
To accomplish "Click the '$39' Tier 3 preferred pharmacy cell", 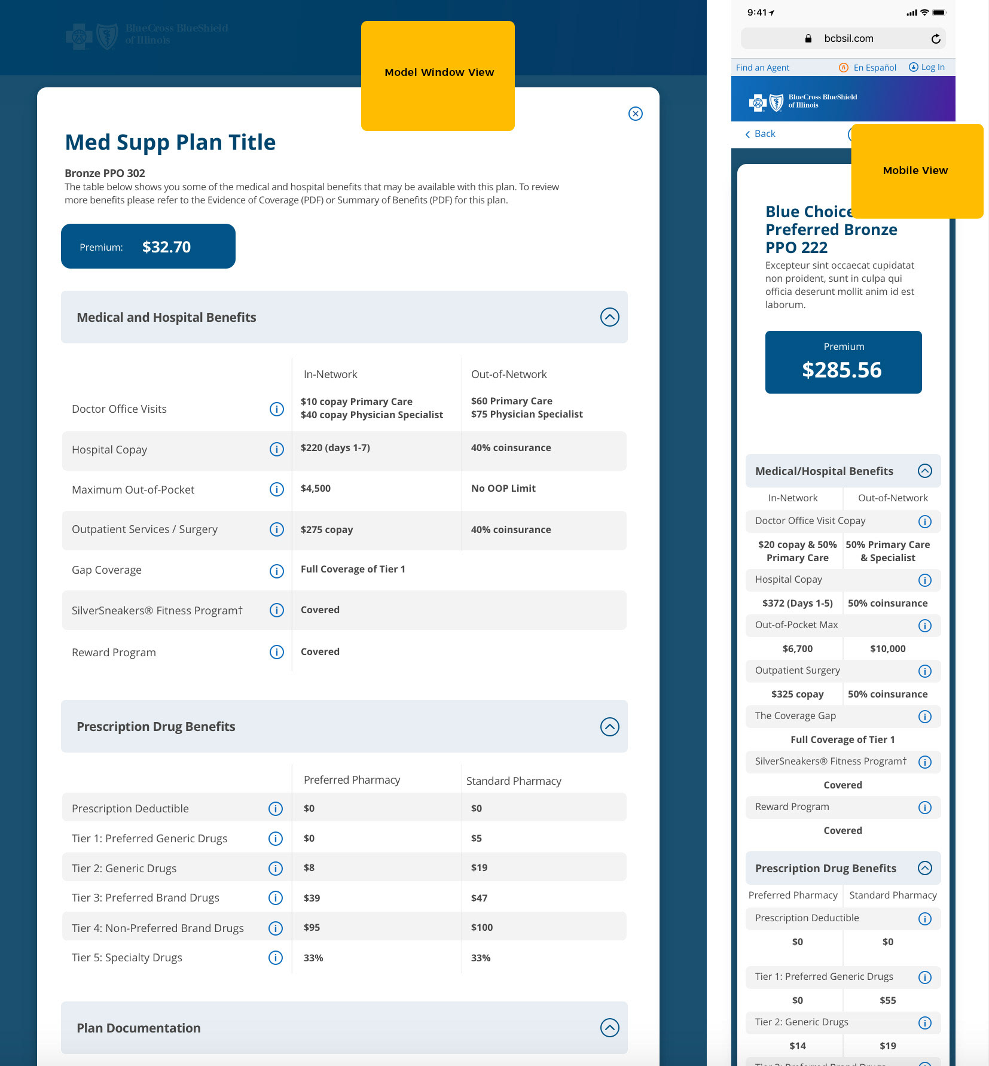I will pos(312,899).
